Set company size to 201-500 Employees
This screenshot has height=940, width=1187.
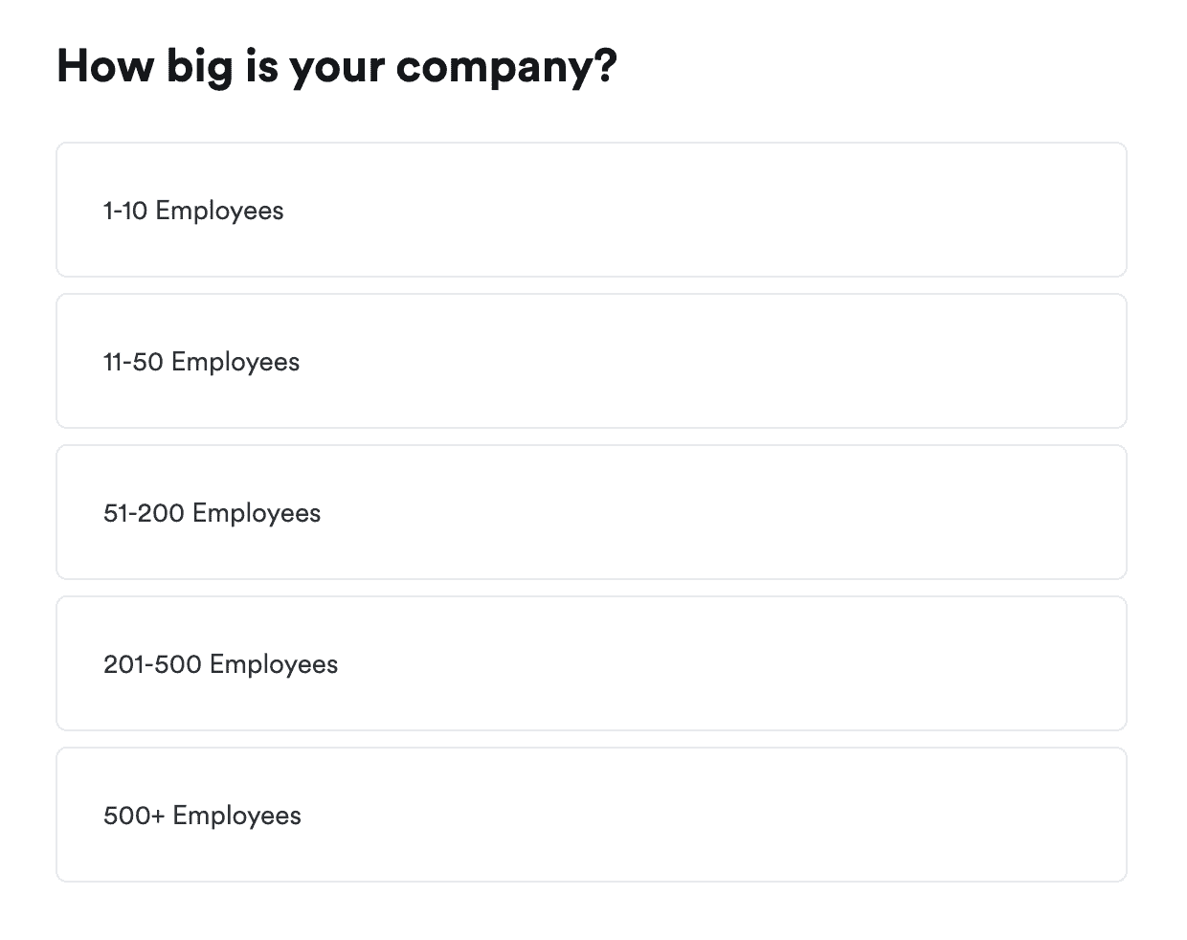pos(591,664)
